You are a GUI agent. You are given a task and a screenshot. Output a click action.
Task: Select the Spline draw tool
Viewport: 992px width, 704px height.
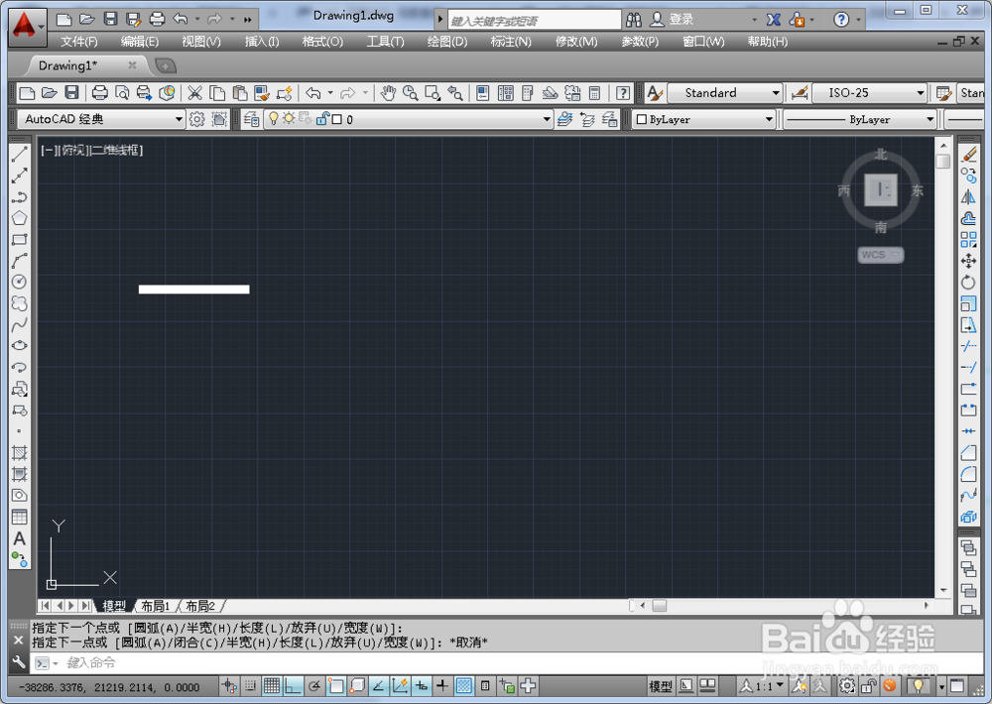[20, 324]
